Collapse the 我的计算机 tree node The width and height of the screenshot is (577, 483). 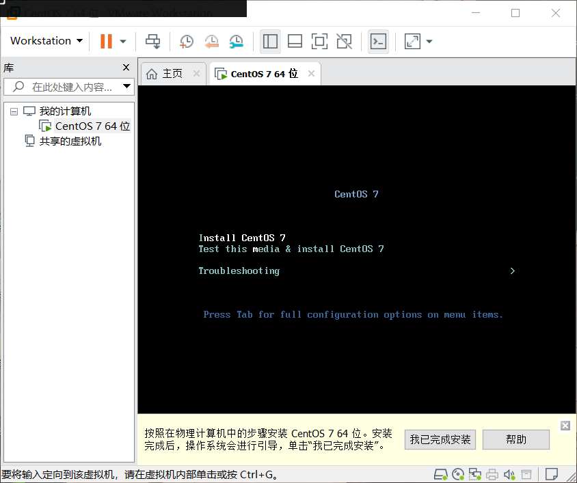(x=14, y=111)
